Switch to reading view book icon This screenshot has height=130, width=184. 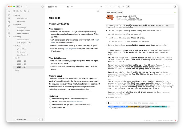coord(98,11)
